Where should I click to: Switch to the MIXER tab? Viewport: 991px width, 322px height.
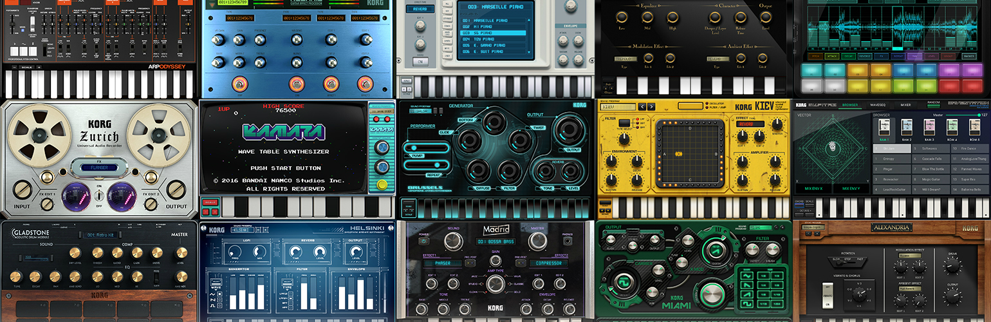905,104
